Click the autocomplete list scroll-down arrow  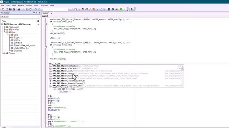click(x=182, y=86)
